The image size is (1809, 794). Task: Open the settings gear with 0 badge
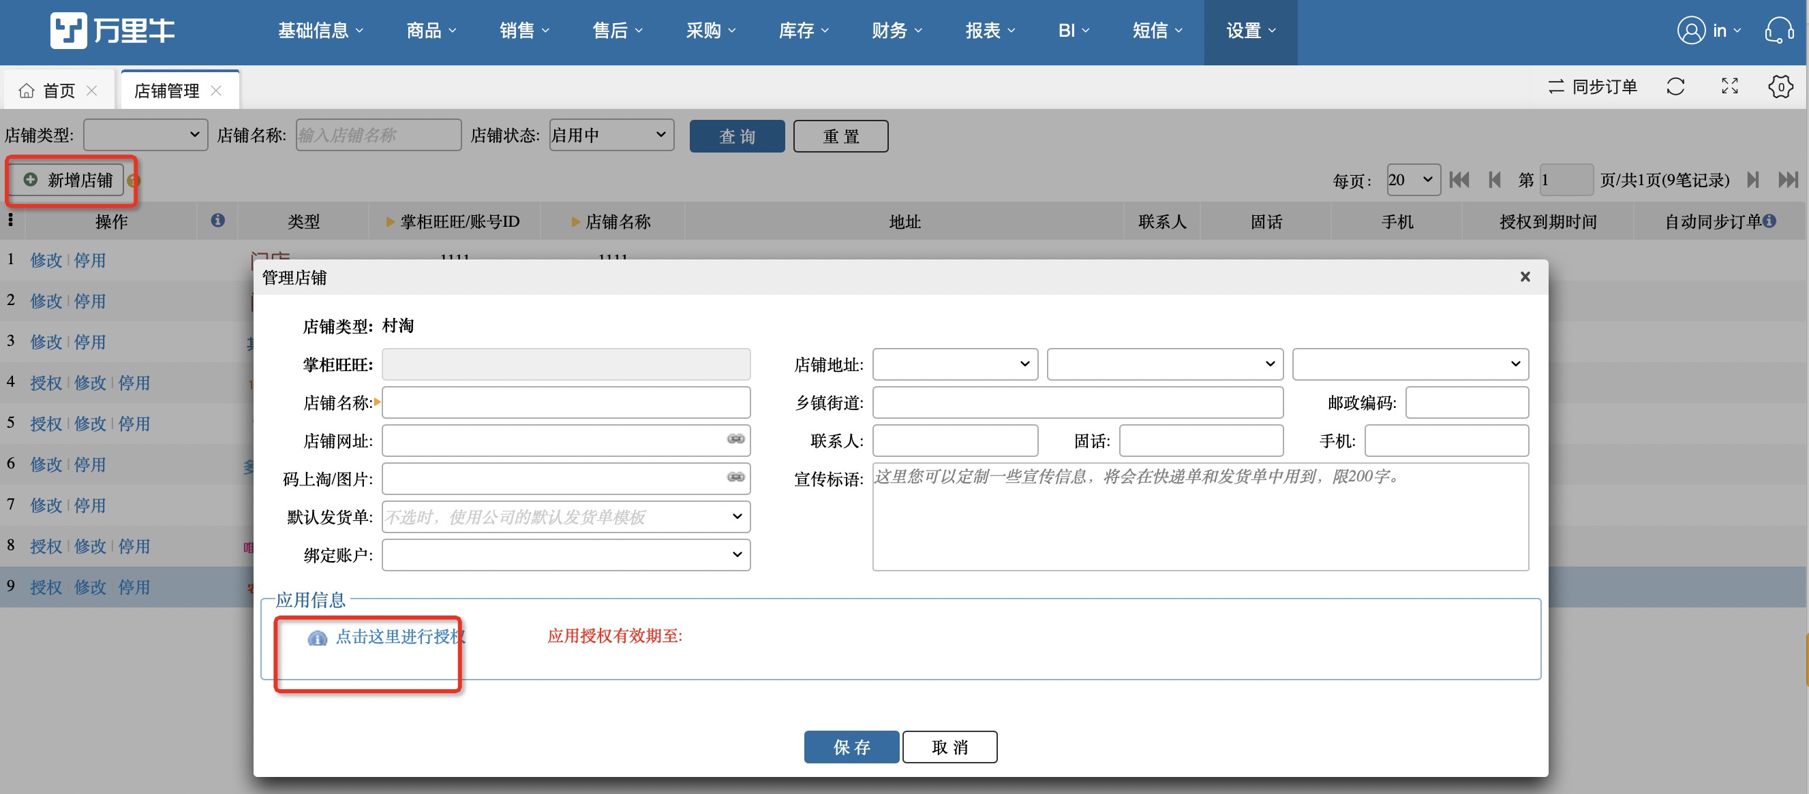click(x=1780, y=86)
